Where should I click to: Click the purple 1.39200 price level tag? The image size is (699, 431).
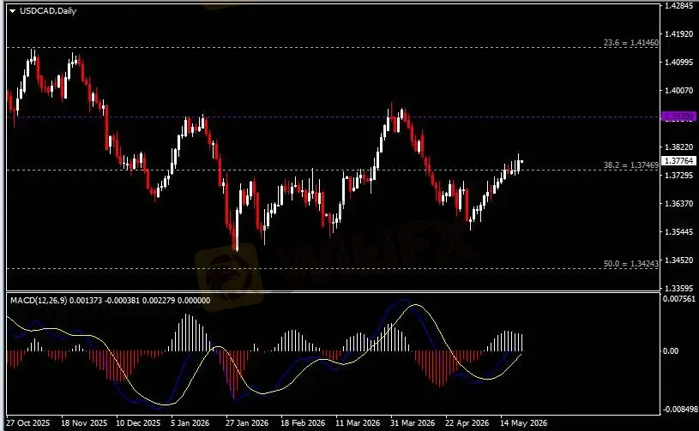[679, 117]
